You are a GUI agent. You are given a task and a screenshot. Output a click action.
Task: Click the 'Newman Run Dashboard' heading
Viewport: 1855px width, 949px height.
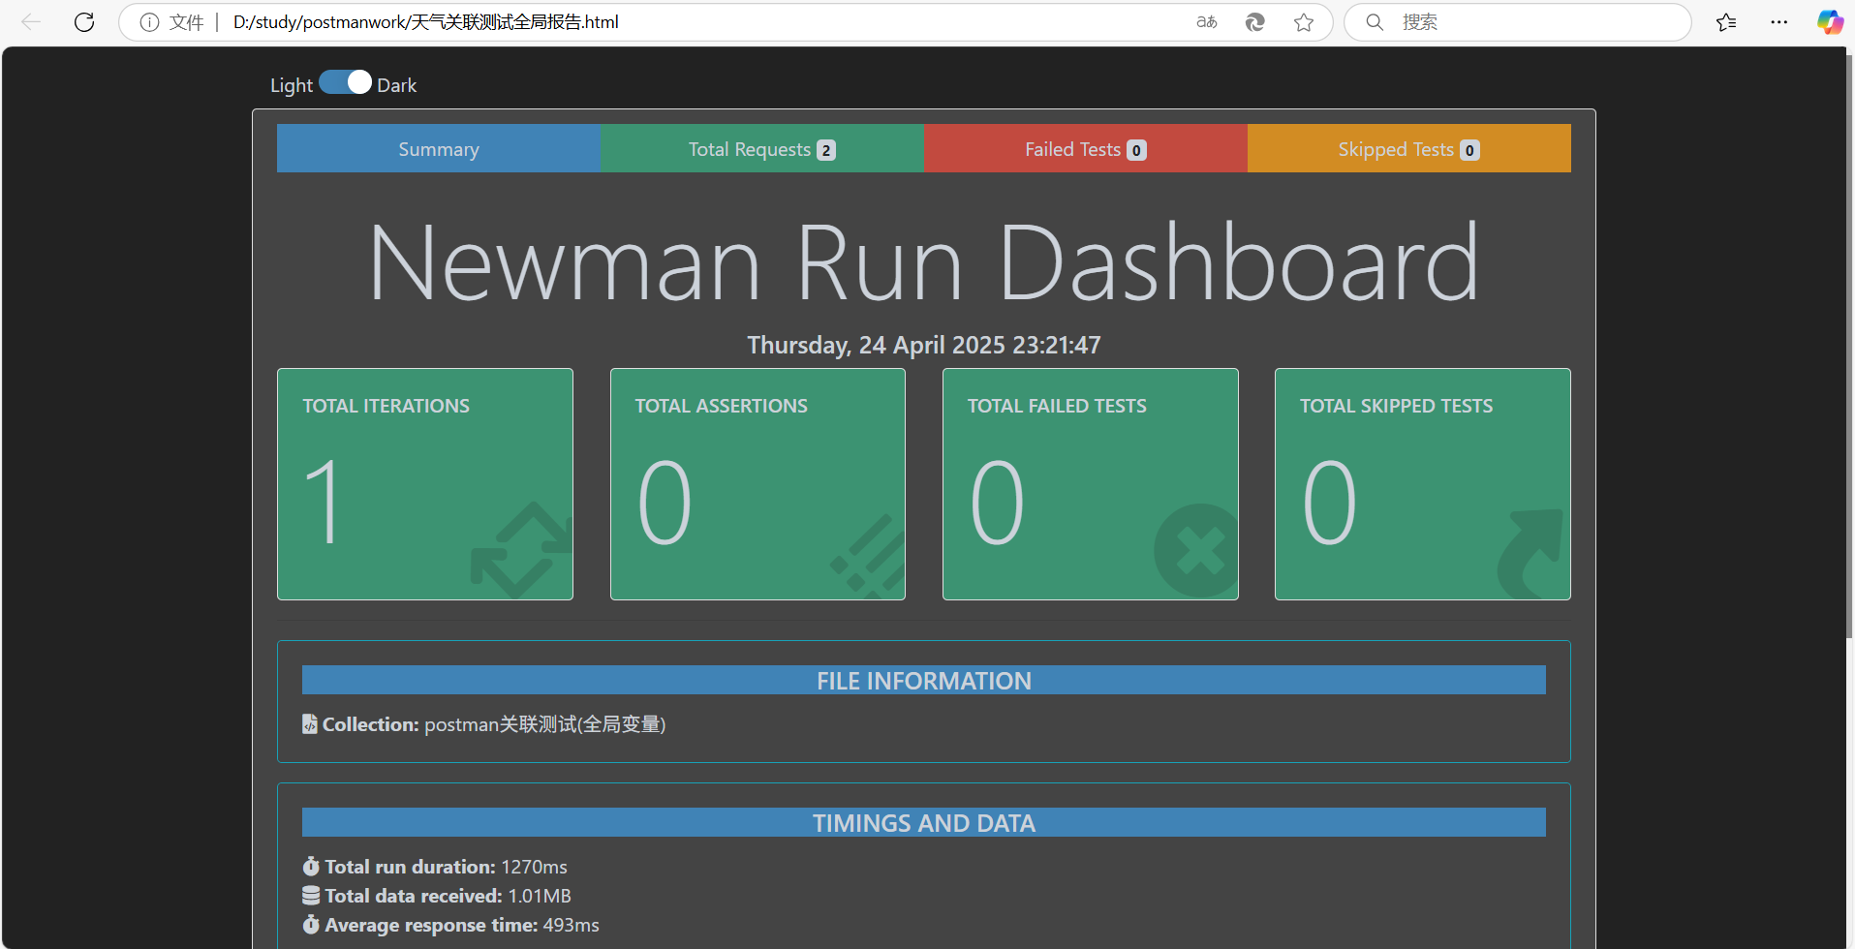click(924, 261)
